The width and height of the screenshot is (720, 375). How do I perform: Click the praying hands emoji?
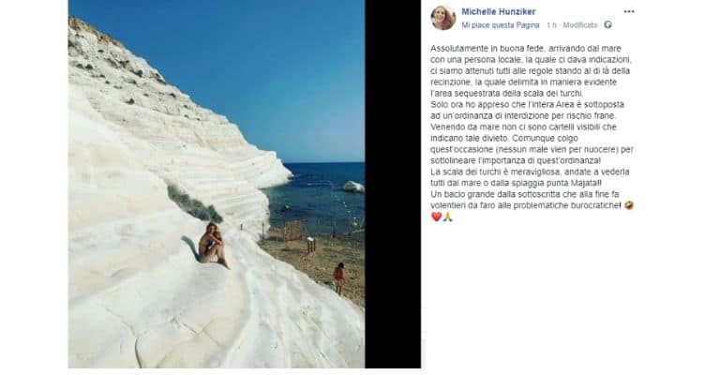tap(448, 217)
